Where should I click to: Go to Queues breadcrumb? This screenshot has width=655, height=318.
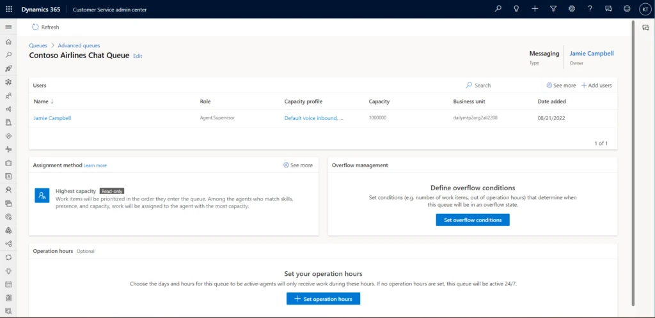tap(38, 45)
